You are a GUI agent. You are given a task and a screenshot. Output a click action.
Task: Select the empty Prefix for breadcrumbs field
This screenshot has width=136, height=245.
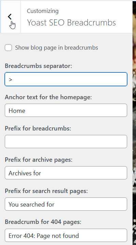(66, 142)
